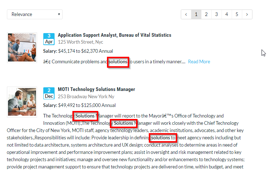Viewport: 267px width, 171px height.
Task: Click highlighted 'solutions' in Communicate problems line
Action: pos(118,62)
